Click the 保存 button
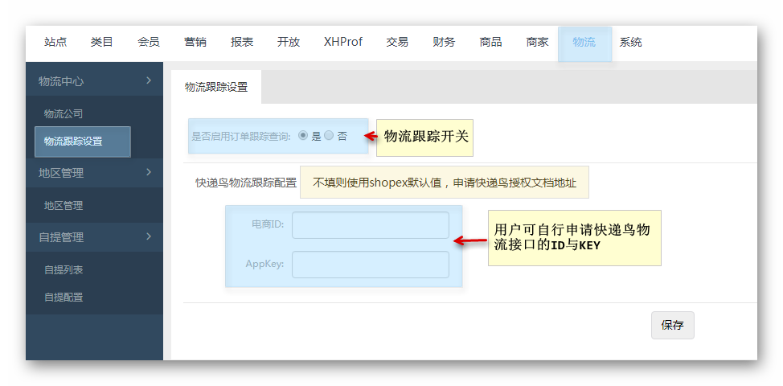This screenshot has width=783, height=386. (x=673, y=326)
